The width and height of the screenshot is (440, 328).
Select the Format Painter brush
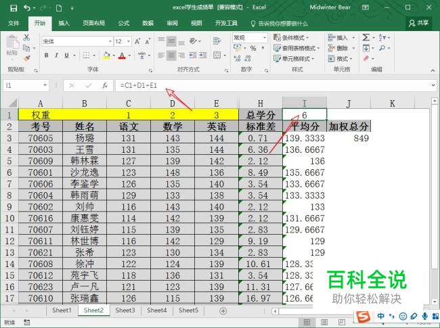click(27, 58)
